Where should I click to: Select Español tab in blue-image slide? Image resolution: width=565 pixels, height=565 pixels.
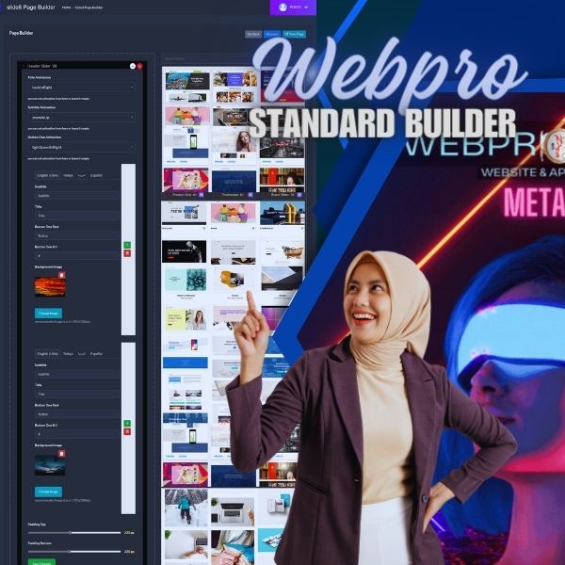tap(96, 354)
